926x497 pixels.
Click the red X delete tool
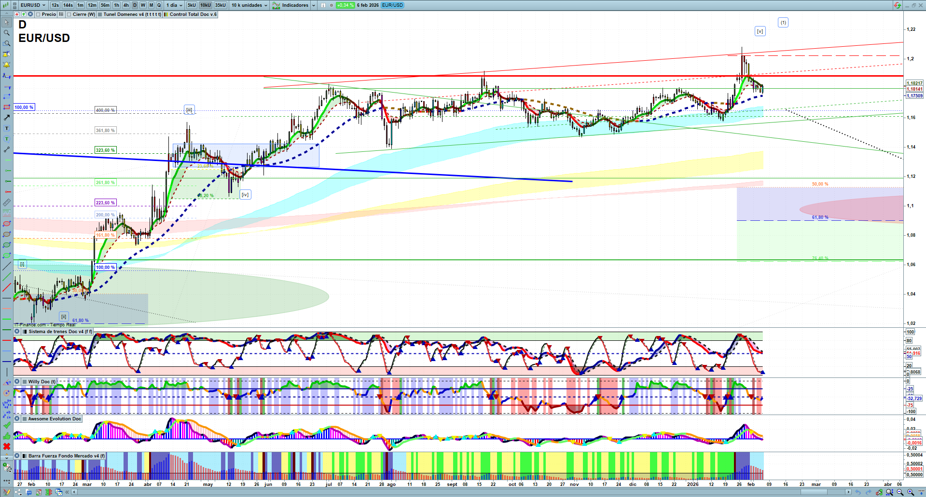coord(7,446)
